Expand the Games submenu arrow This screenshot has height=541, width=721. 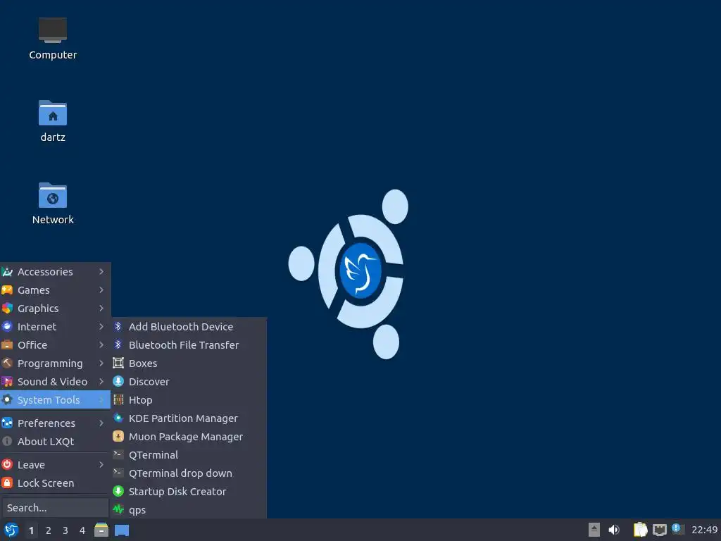101,290
